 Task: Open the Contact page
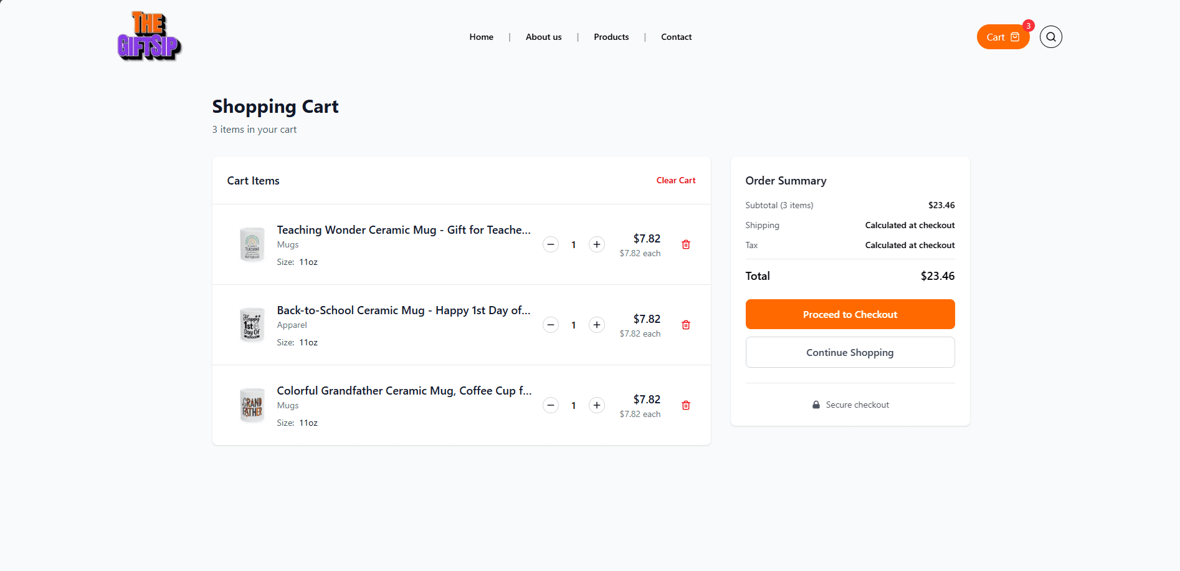coord(676,37)
